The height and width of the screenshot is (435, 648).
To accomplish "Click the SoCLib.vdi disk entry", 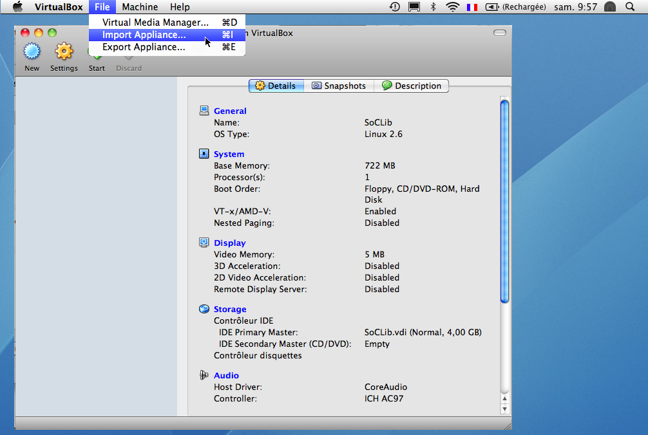I will point(423,332).
